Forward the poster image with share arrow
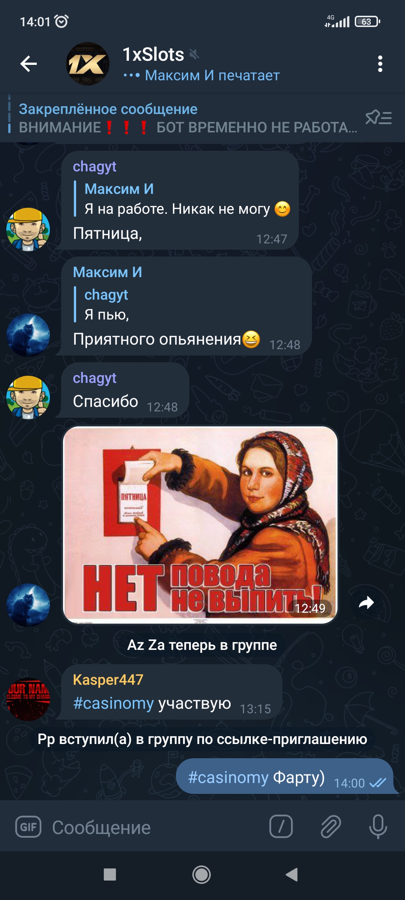405x900 pixels. [366, 603]
